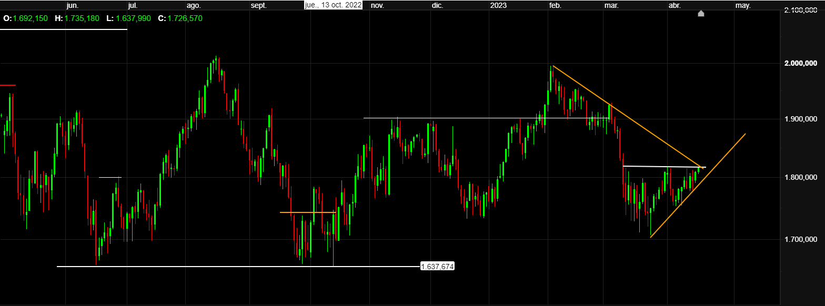Viewport: 825px width, 306px height.
Task: Select the Open value O:1.692,150
Action: [26, 18]
